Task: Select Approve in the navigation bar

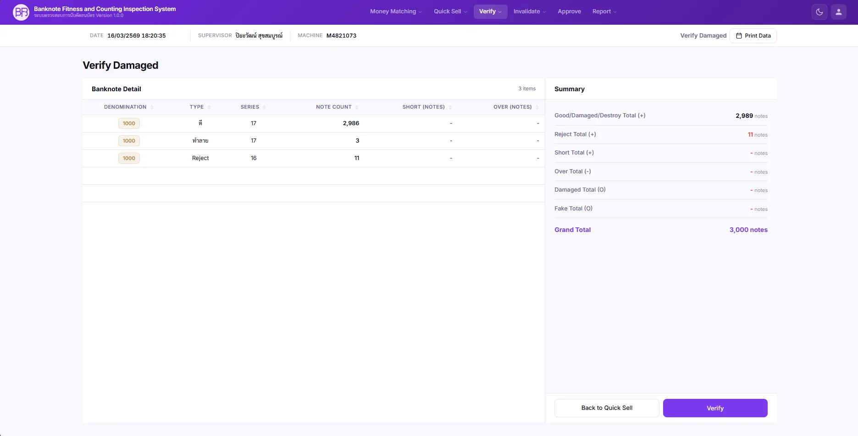Action: [x=569, y=11]
